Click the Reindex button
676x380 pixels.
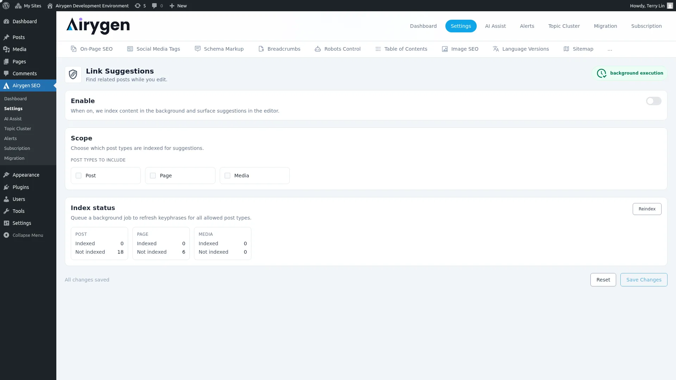(x=647, y=209)
